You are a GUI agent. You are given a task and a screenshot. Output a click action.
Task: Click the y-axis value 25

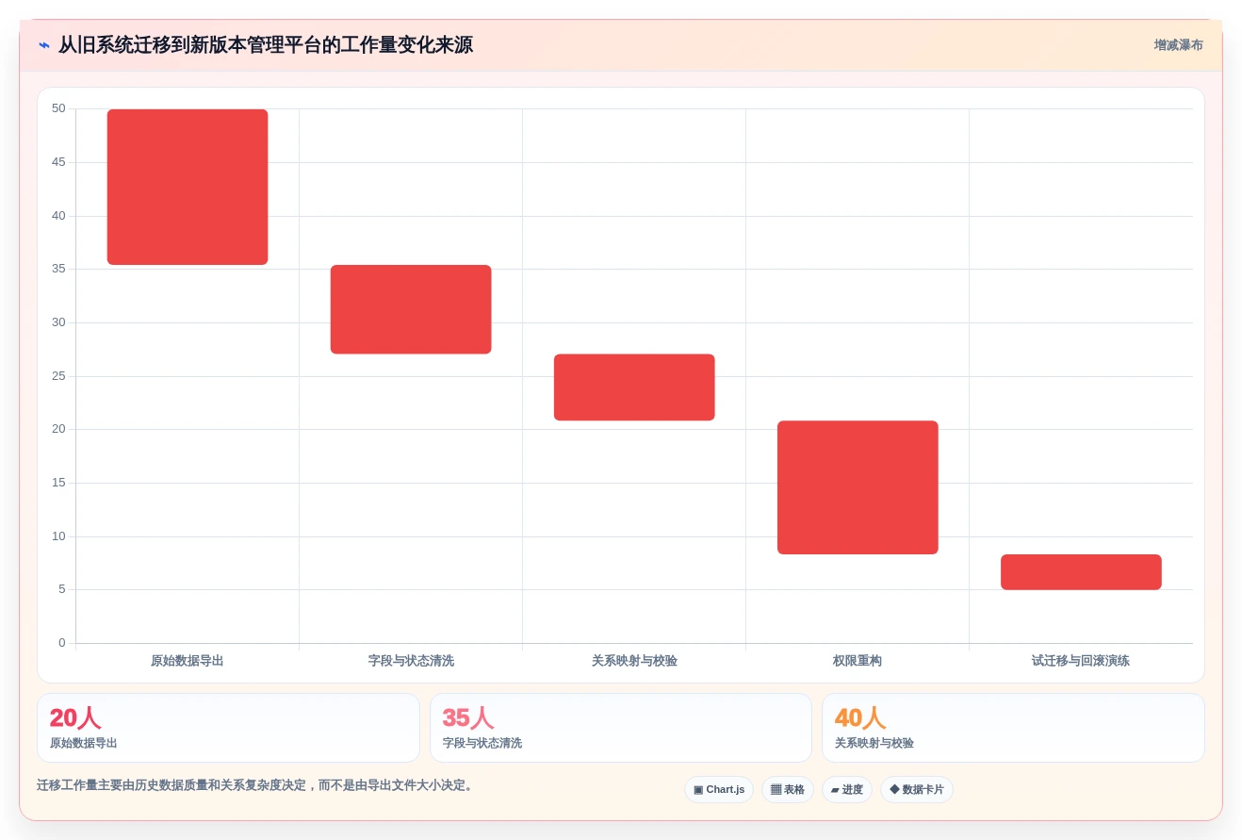click(58, 376)
